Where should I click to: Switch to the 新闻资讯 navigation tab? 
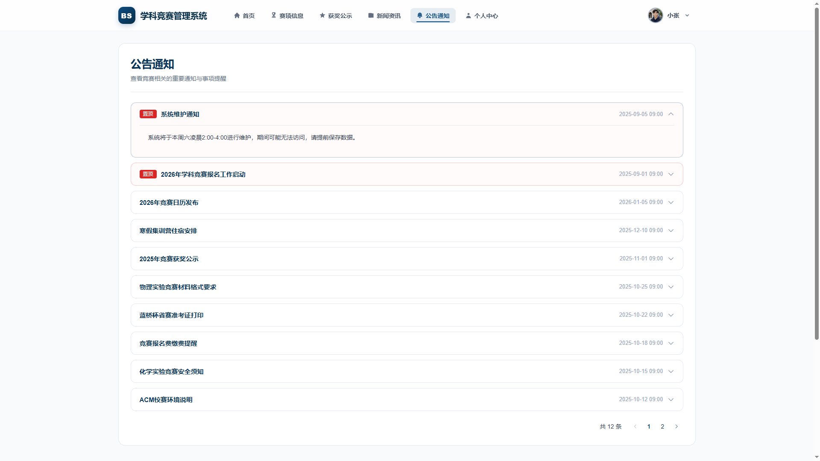(384, 15)
